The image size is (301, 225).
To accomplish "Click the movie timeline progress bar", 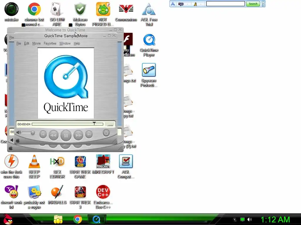I will (x=67, y=124).
